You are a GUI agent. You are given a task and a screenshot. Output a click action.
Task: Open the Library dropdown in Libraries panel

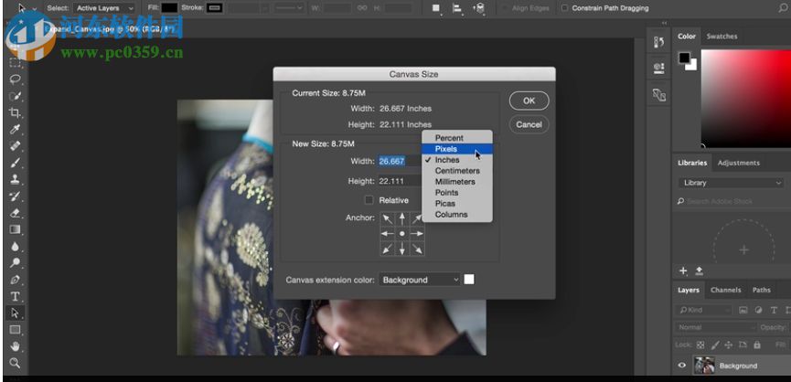(731, 183)
